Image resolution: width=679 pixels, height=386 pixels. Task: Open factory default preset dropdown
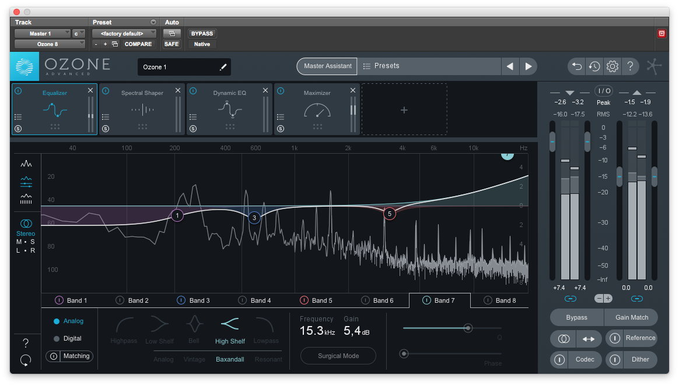(124, 34)
